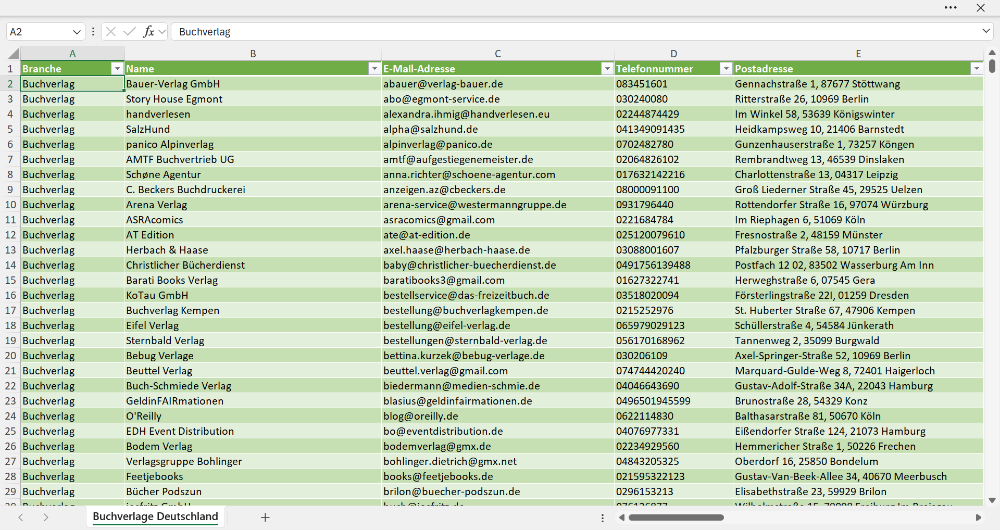Open the Postadresse filter dropdown

pos(977,69)
